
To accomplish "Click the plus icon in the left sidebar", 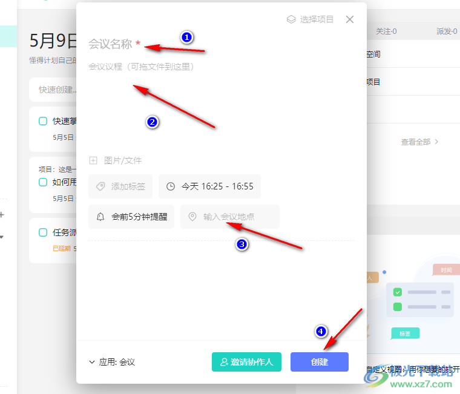I will pyautogui.click(x=2, y=214).
